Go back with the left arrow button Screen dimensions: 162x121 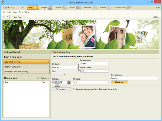[x=4, y=17]
